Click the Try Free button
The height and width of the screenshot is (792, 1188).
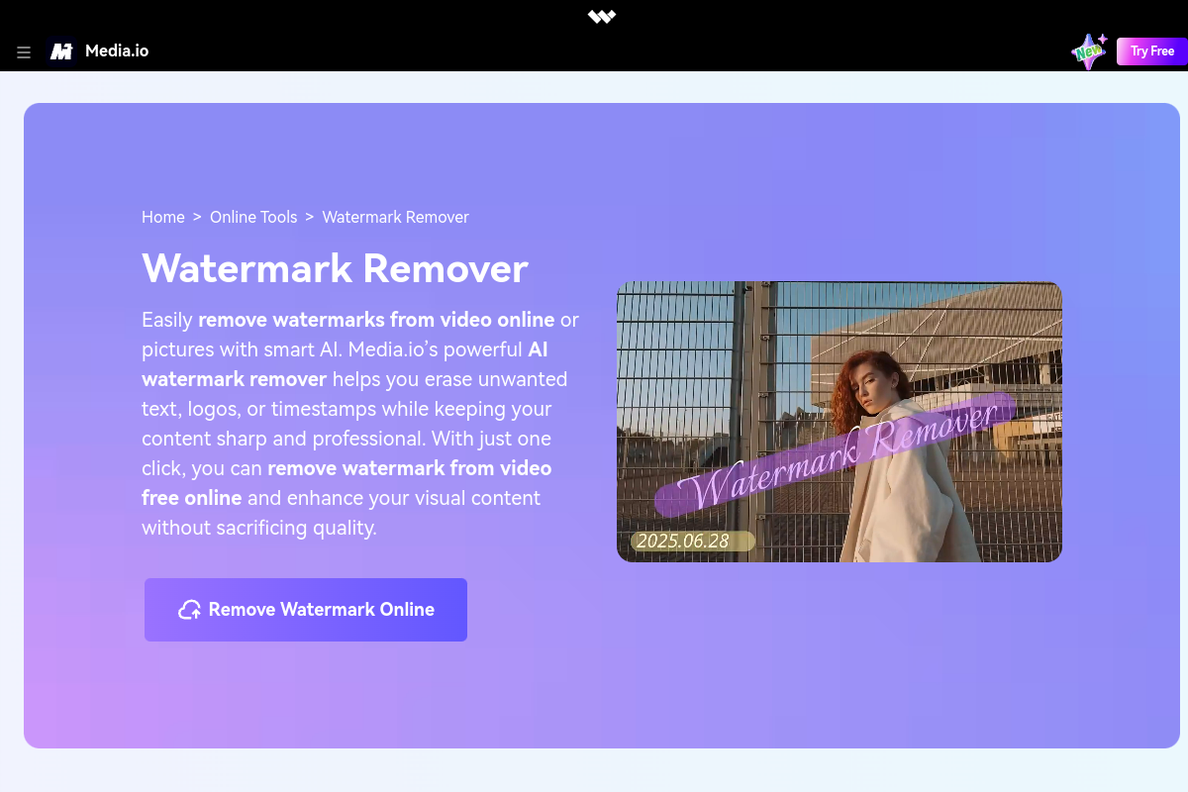point(1152,51)
